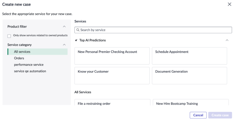Click the Top AI Predictions label

[93, 40]
